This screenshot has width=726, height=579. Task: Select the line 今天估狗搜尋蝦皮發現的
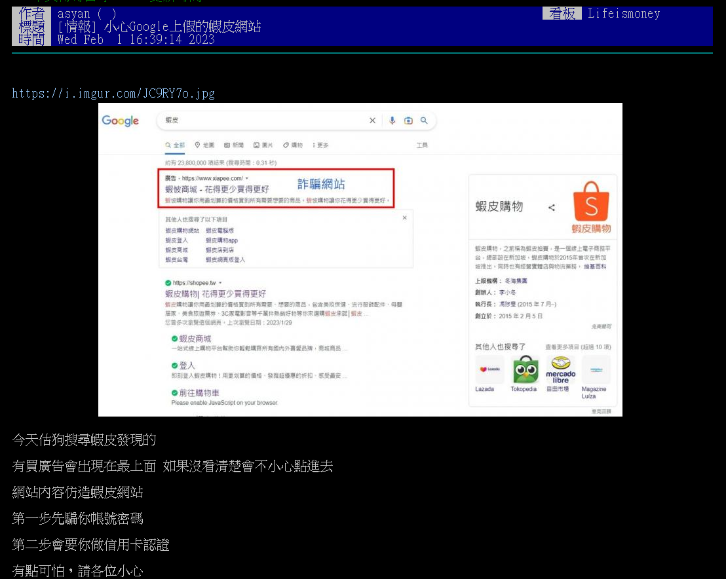[85, 439]
